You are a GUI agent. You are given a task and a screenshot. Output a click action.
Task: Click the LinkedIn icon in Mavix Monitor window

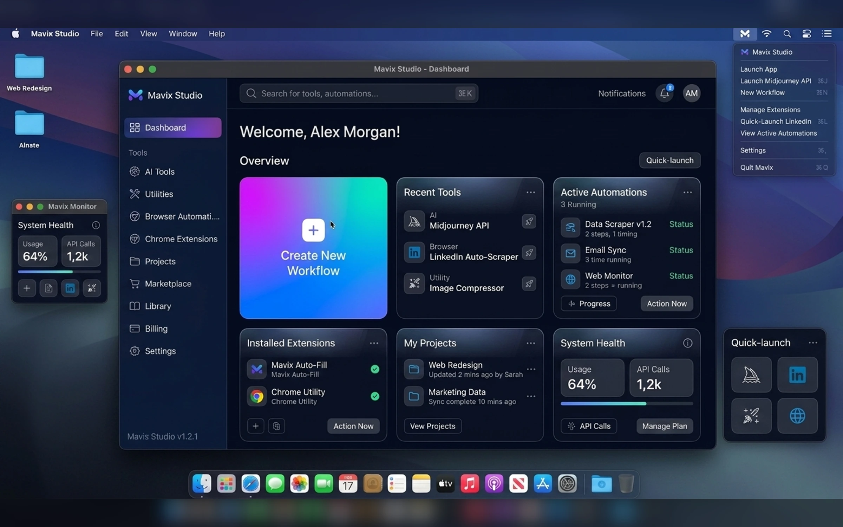point(70,288)
